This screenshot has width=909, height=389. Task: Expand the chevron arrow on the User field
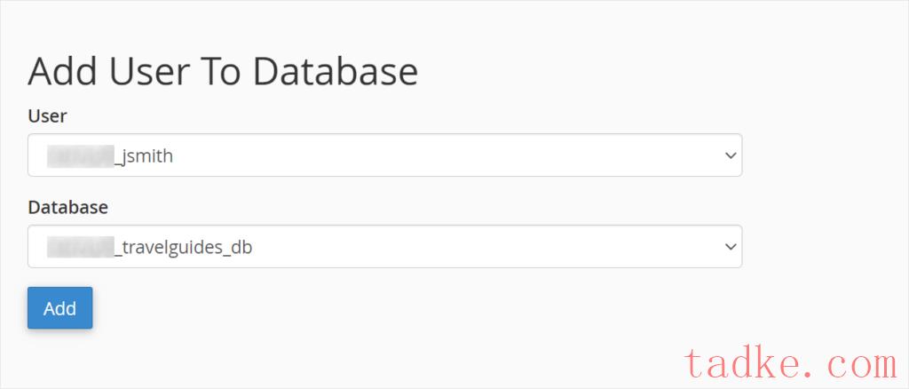731,155
